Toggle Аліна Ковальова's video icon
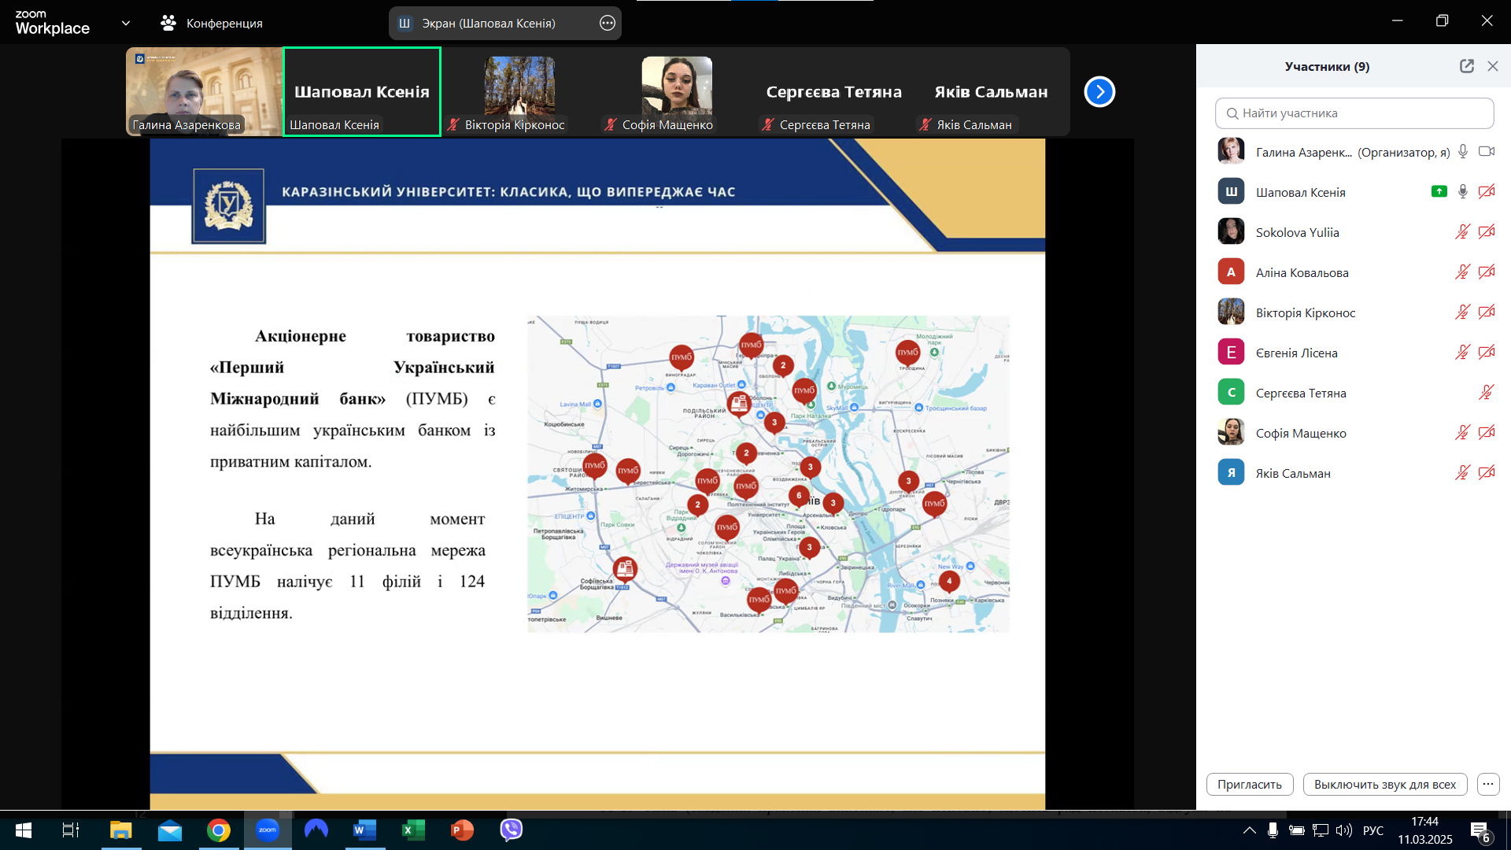 (1486, 272)
